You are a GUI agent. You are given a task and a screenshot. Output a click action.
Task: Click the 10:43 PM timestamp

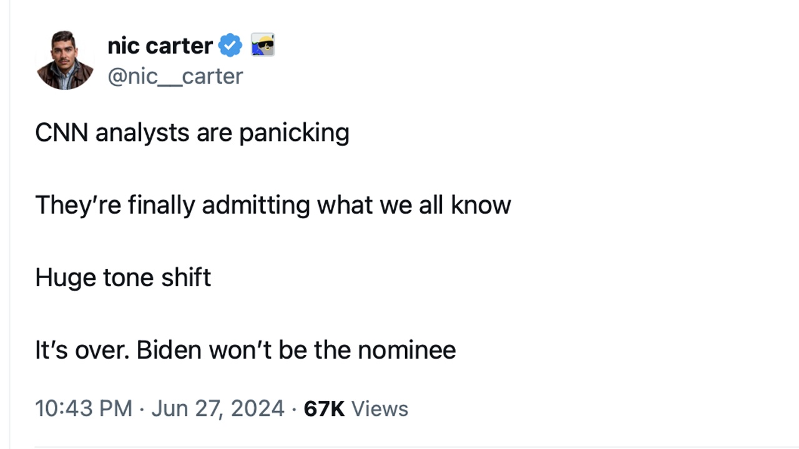(84, 408)
